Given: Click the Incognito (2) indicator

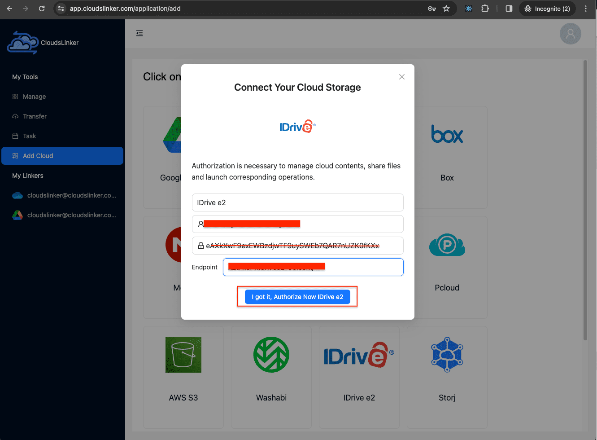Looking at the screenshot, I should [x=547, y=9].
